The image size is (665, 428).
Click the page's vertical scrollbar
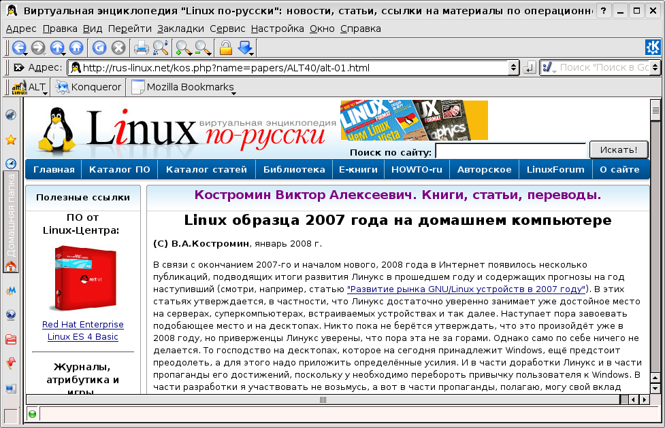(x=655, y=245)
